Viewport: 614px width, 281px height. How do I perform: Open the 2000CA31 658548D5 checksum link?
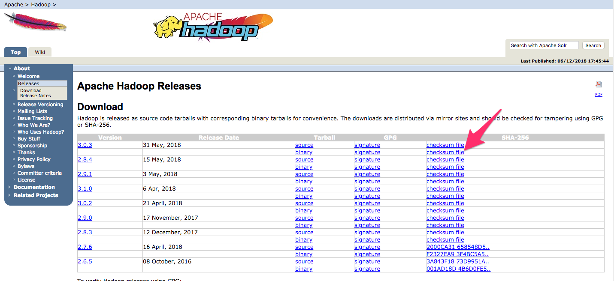coord(458,247)
